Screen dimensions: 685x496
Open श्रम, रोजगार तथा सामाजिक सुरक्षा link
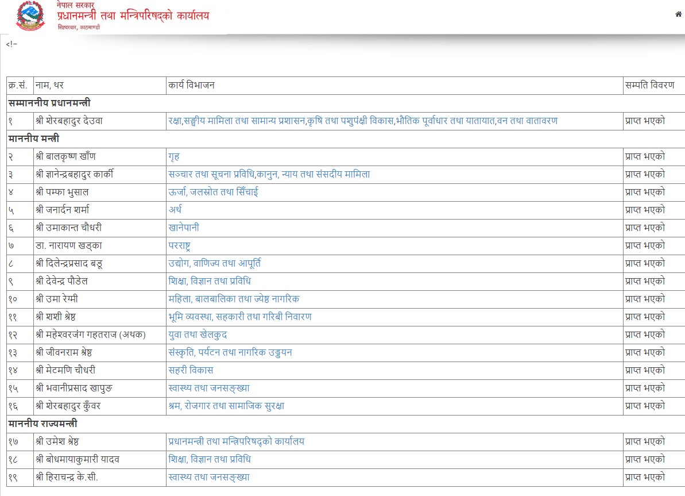[x=226, y=406]
